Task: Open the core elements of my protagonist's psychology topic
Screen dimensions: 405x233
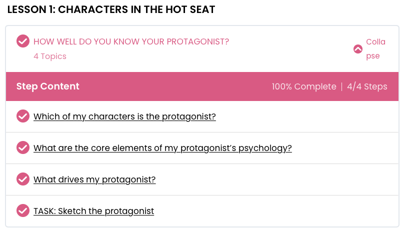Action: click(162, 148)
